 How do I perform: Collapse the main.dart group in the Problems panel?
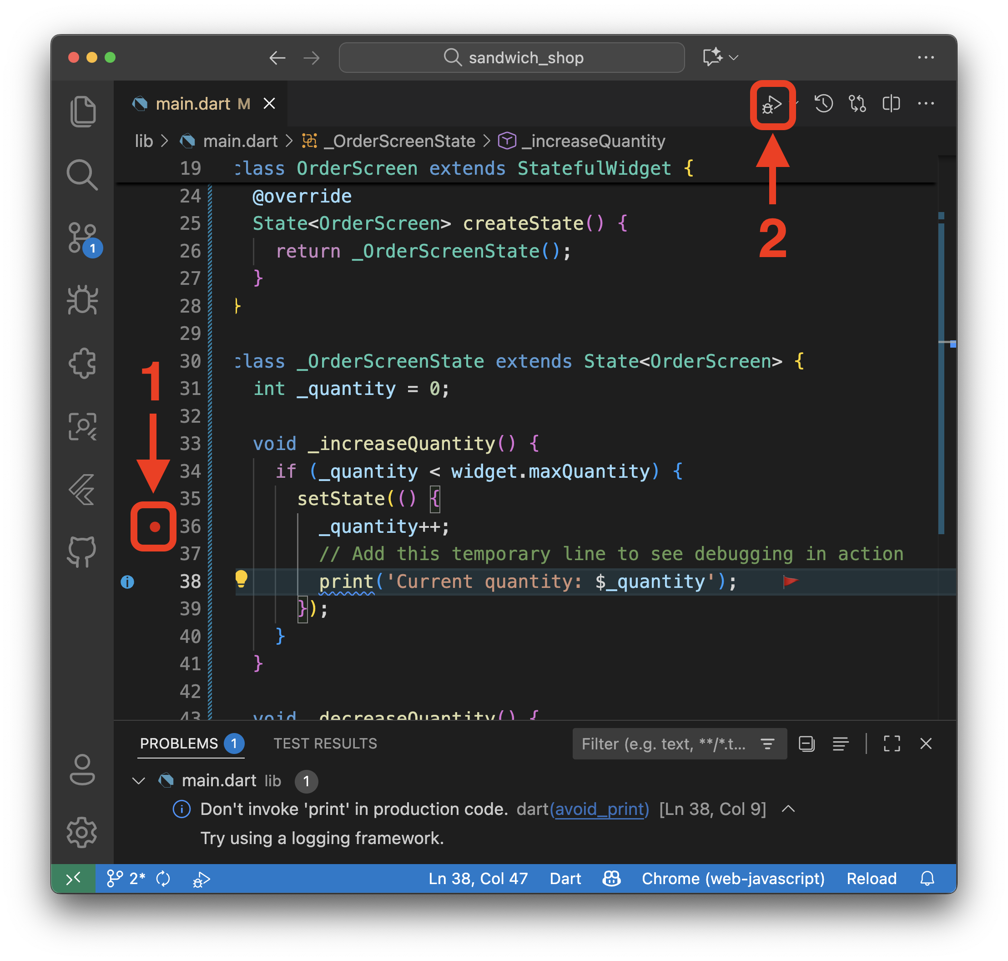(138, 781)
